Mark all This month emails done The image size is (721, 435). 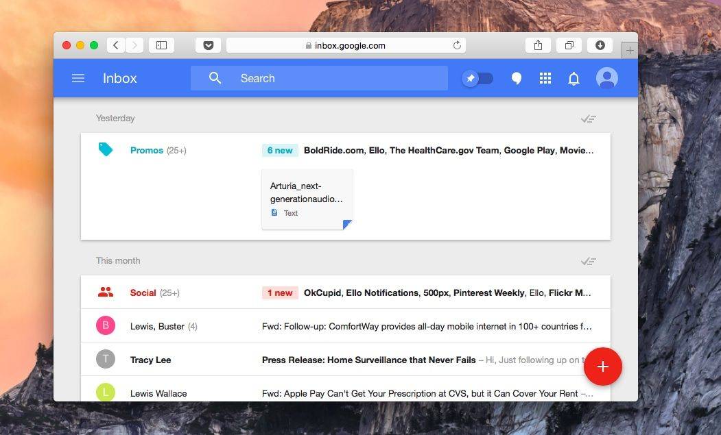click(588, 261)
